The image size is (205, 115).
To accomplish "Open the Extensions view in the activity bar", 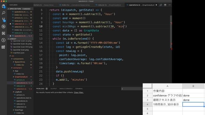I will (x=4, y=33).
